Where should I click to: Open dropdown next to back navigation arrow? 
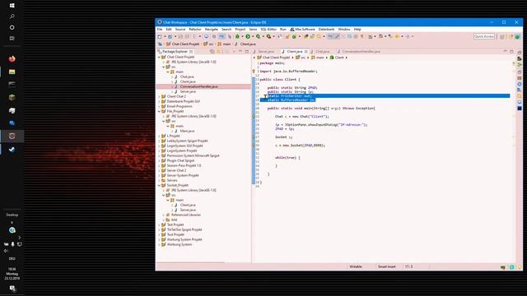tap(402, 36)
